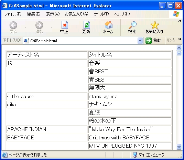Click the Windows flag logo

click(x=176, y=14)
